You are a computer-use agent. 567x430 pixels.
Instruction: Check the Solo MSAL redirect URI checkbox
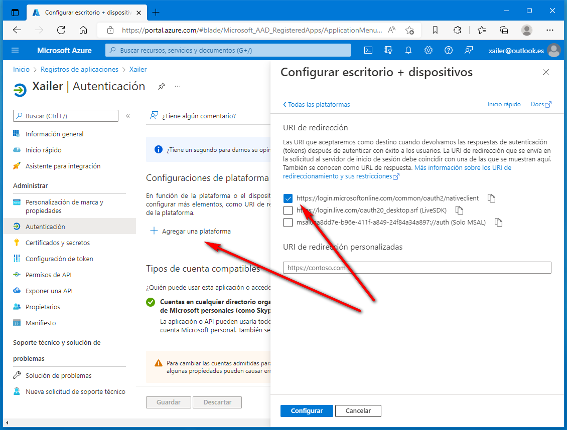288,222
